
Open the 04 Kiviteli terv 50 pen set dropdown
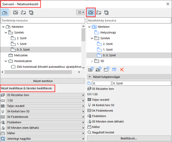point(45,111)
